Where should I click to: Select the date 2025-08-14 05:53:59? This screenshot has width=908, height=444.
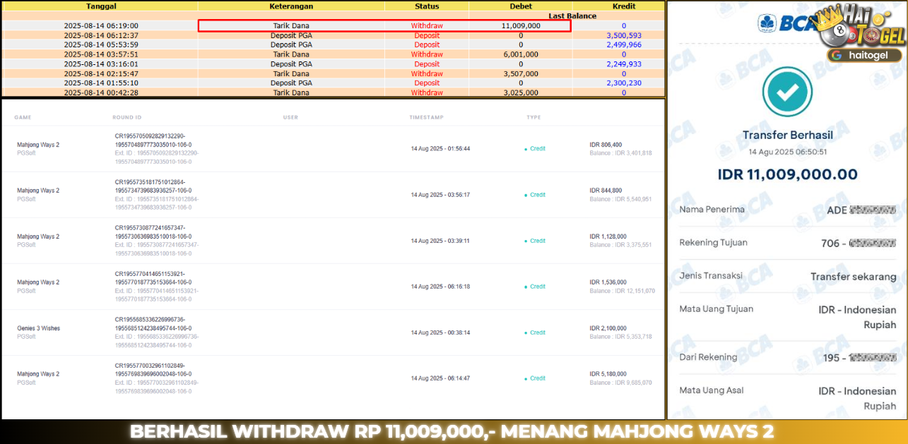point(101,44)
